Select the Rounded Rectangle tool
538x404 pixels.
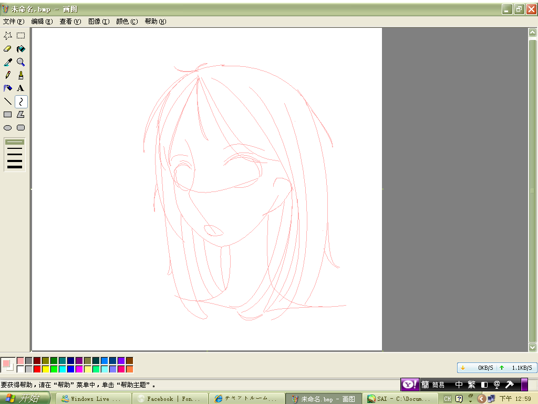[x=21, y=128]
